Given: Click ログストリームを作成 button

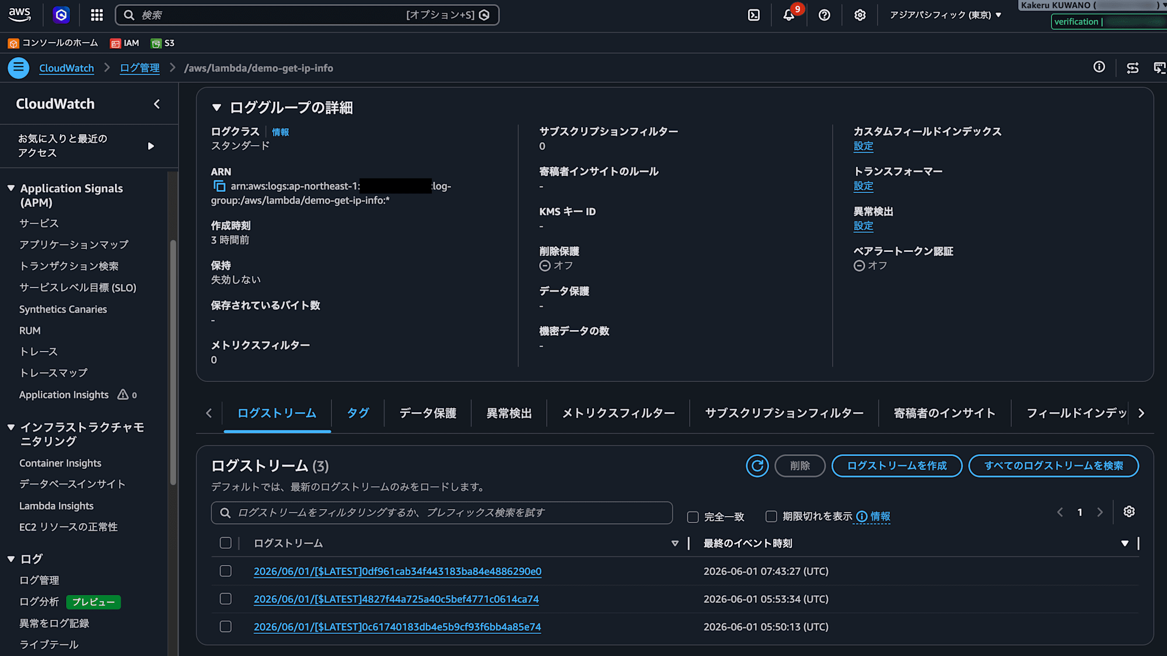Looking at the screenshot, I should click(897, 466).
